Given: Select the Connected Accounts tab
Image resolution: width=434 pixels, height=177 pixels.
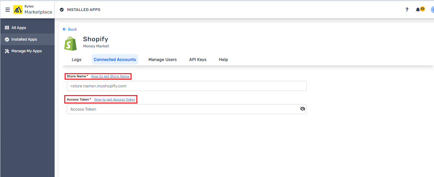Looking at the screenshot, I should [x=115, y=60].
